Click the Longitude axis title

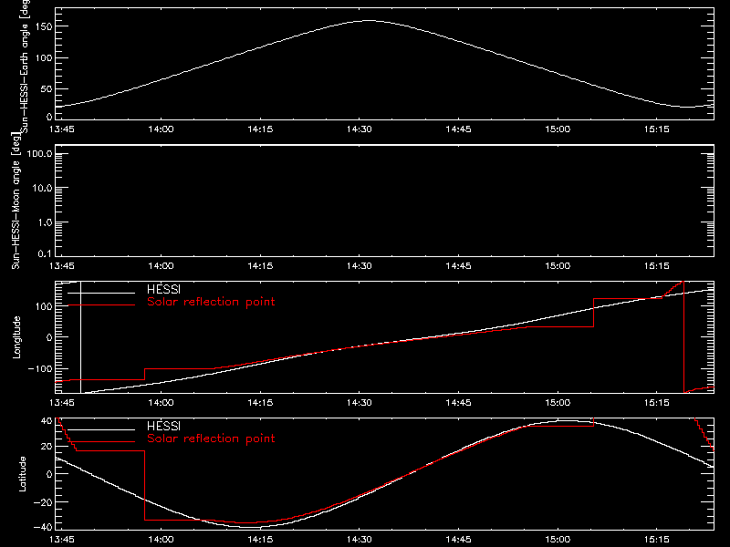16,337
